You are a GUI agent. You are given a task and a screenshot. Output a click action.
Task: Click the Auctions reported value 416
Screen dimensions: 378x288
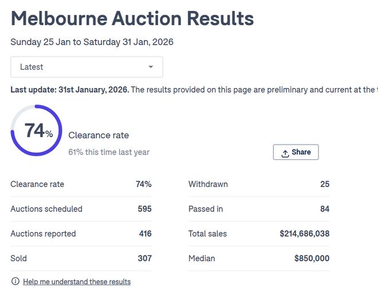[145, 234]
